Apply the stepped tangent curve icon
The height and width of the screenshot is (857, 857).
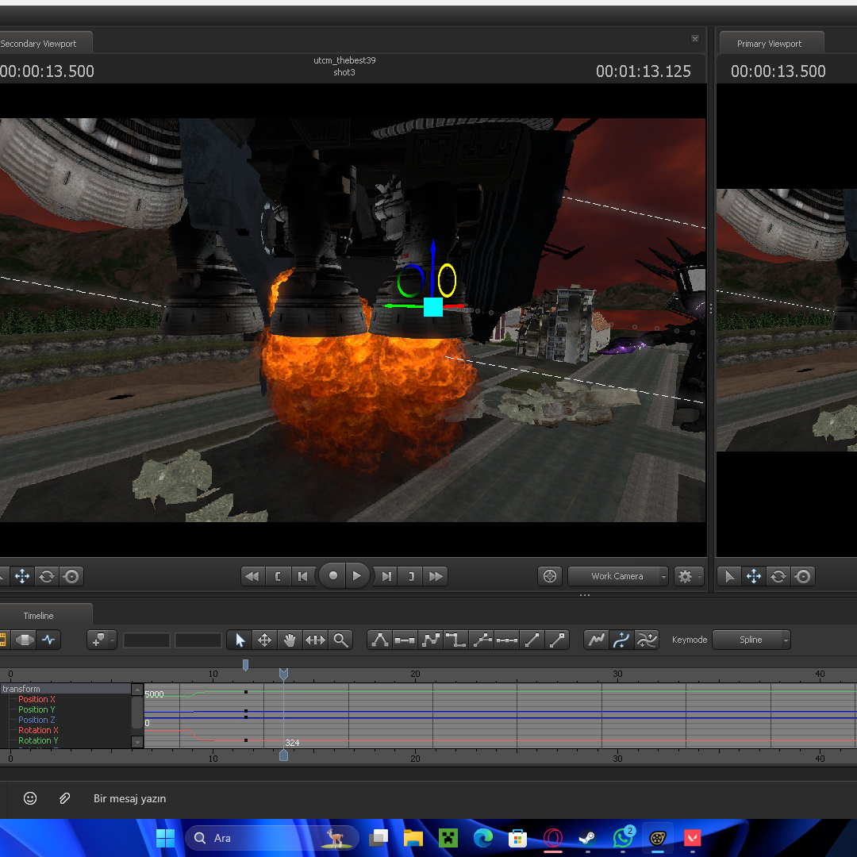[x=455, y=640]
